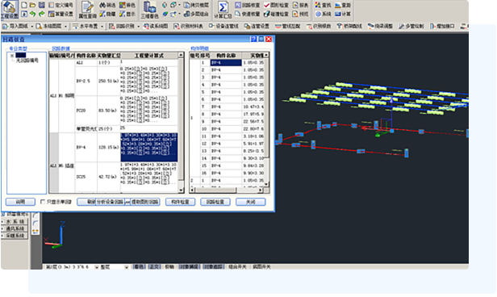Image resolution: width=497 pixels, height=297 pixels.
Task: Select the 三维着色 3D shading tool
Action: click(x=149, y=10)
